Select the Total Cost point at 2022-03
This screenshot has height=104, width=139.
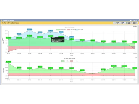coord(135,49)
